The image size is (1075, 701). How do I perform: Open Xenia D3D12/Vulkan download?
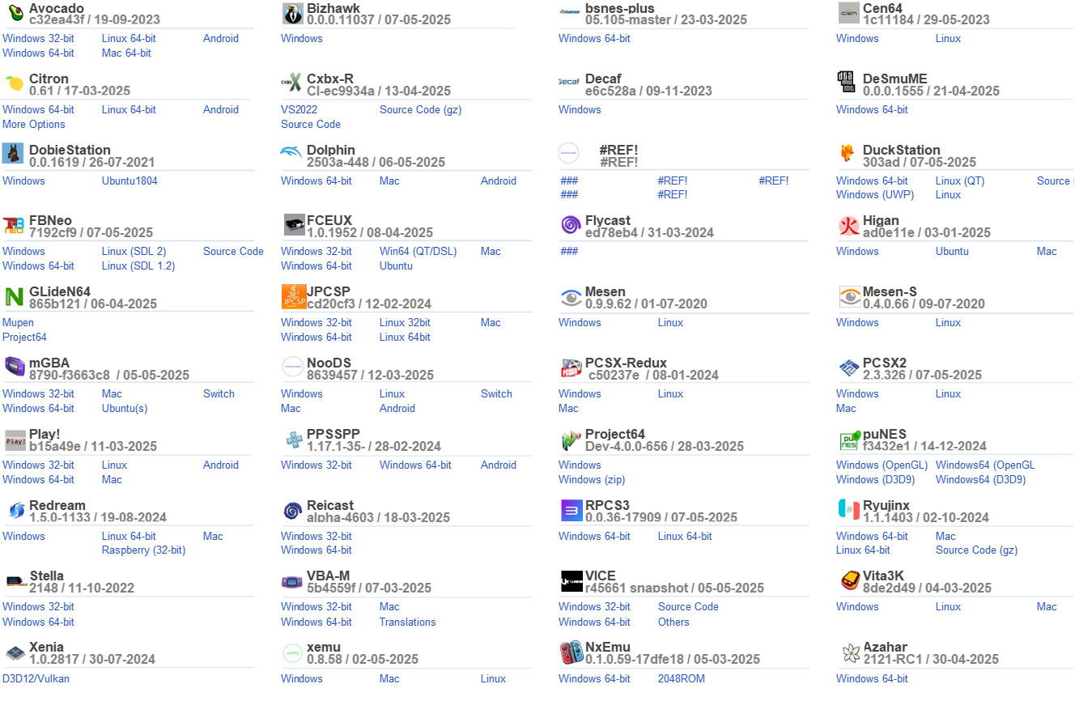pyautogui.click(x=36, y=678)
